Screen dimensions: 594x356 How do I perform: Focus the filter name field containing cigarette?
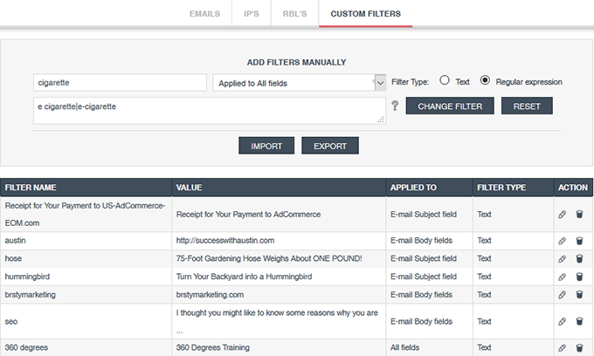click(x=120, y=83)
